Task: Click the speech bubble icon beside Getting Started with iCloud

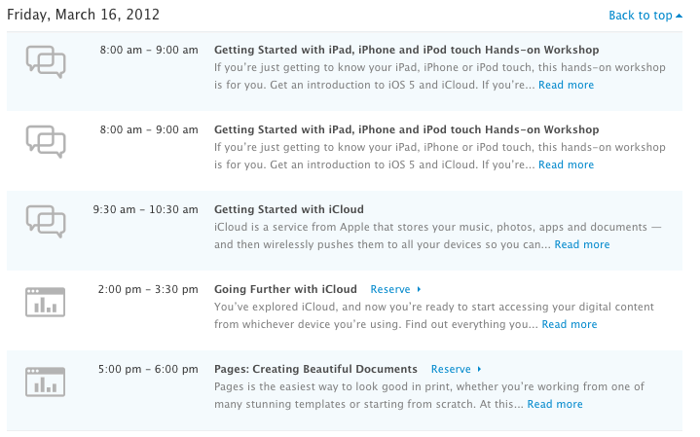Action: (x=46, y=222)
